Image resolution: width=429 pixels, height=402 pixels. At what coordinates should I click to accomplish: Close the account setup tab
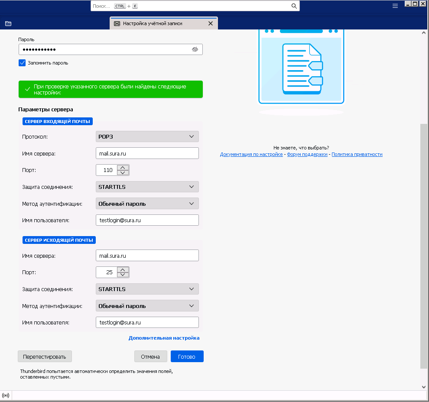(x=211, y=24)
